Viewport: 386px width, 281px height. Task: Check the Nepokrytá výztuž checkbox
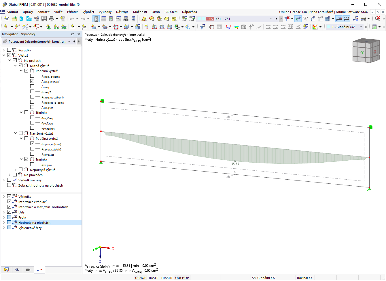pyautogui.click(x=21, y=170)
